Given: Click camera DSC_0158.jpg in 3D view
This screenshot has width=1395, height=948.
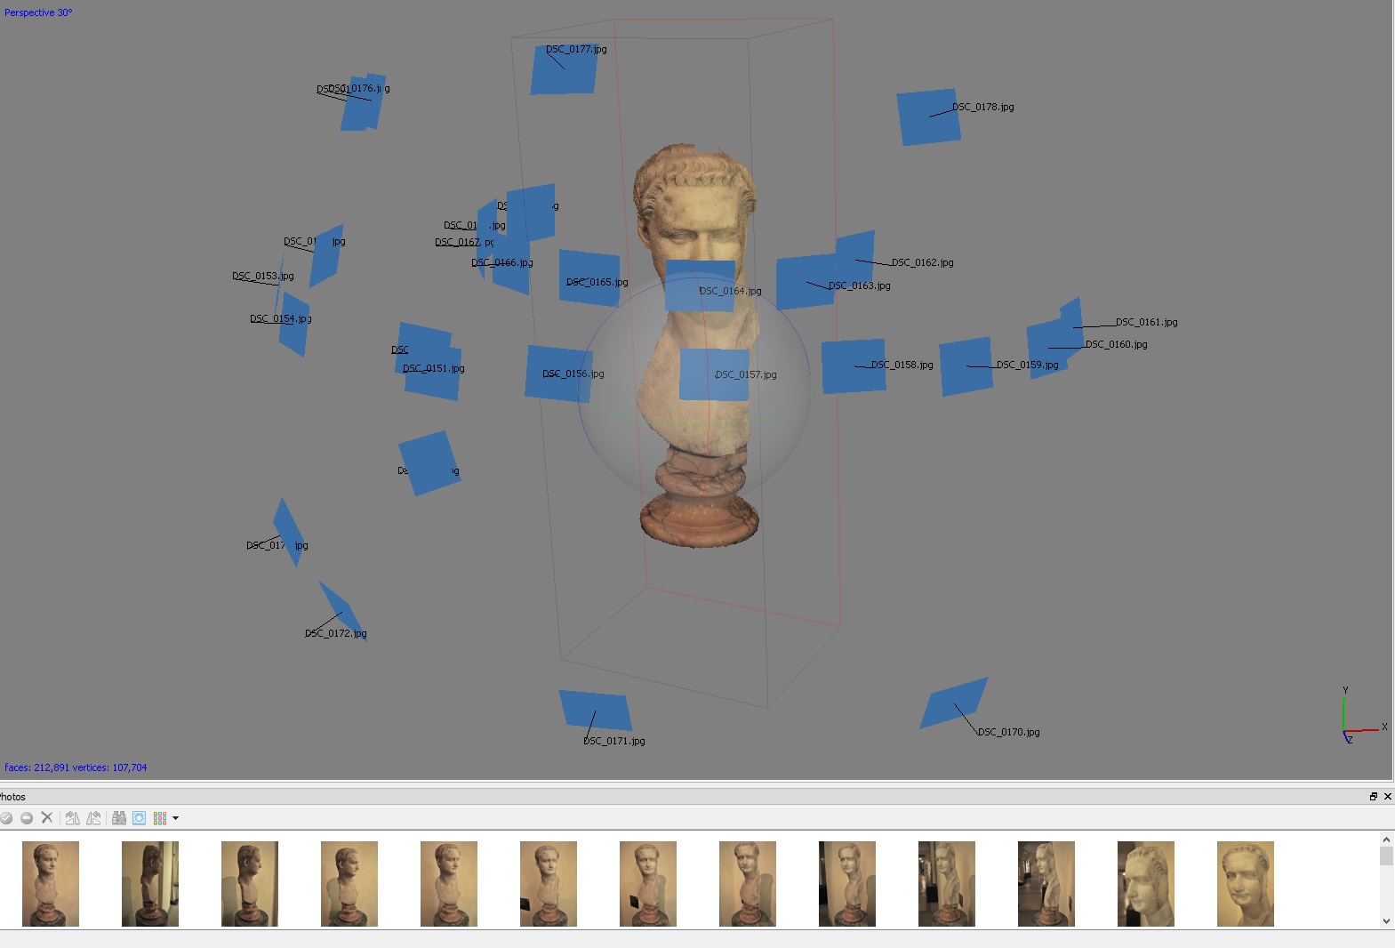Looking at the screenshot, I should (853, 366).
